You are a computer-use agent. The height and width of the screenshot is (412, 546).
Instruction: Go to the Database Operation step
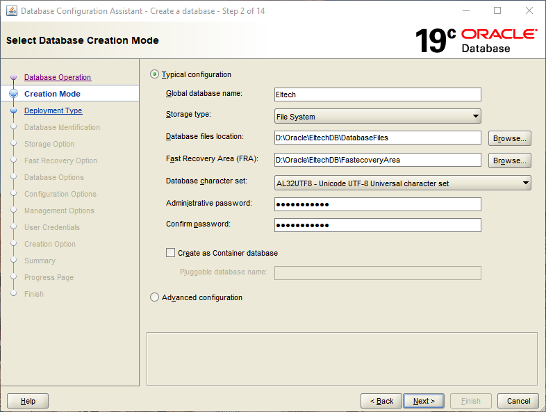coord(58,77)
